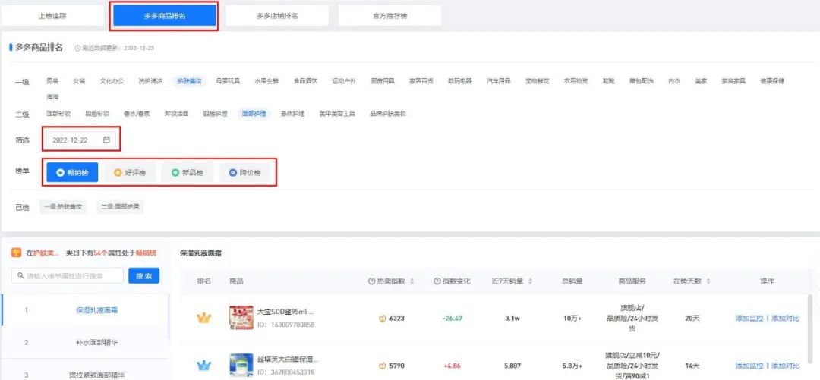The width and height of the screenshot is (820, 380).
Task: Choose 品牌护肤美妆 second-level category
Action: coord(388,114)
